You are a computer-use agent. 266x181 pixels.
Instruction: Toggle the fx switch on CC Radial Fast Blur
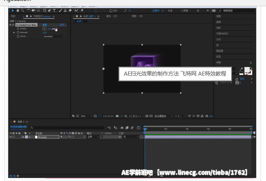[x=13, y=25]
